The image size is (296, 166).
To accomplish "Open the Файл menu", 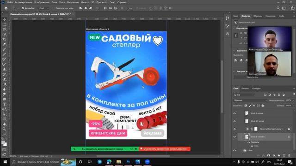I will pyautogui.click(x=10, y=2).
